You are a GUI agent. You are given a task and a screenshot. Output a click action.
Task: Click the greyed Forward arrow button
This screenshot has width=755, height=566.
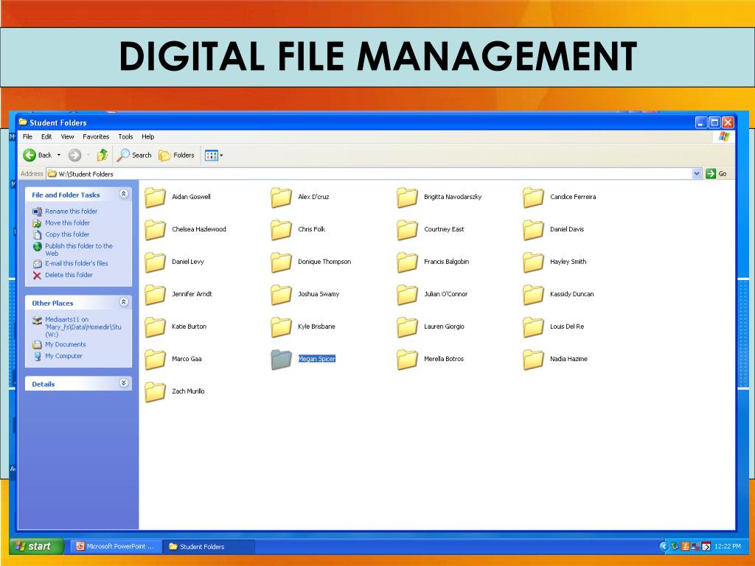pos(74,155)
